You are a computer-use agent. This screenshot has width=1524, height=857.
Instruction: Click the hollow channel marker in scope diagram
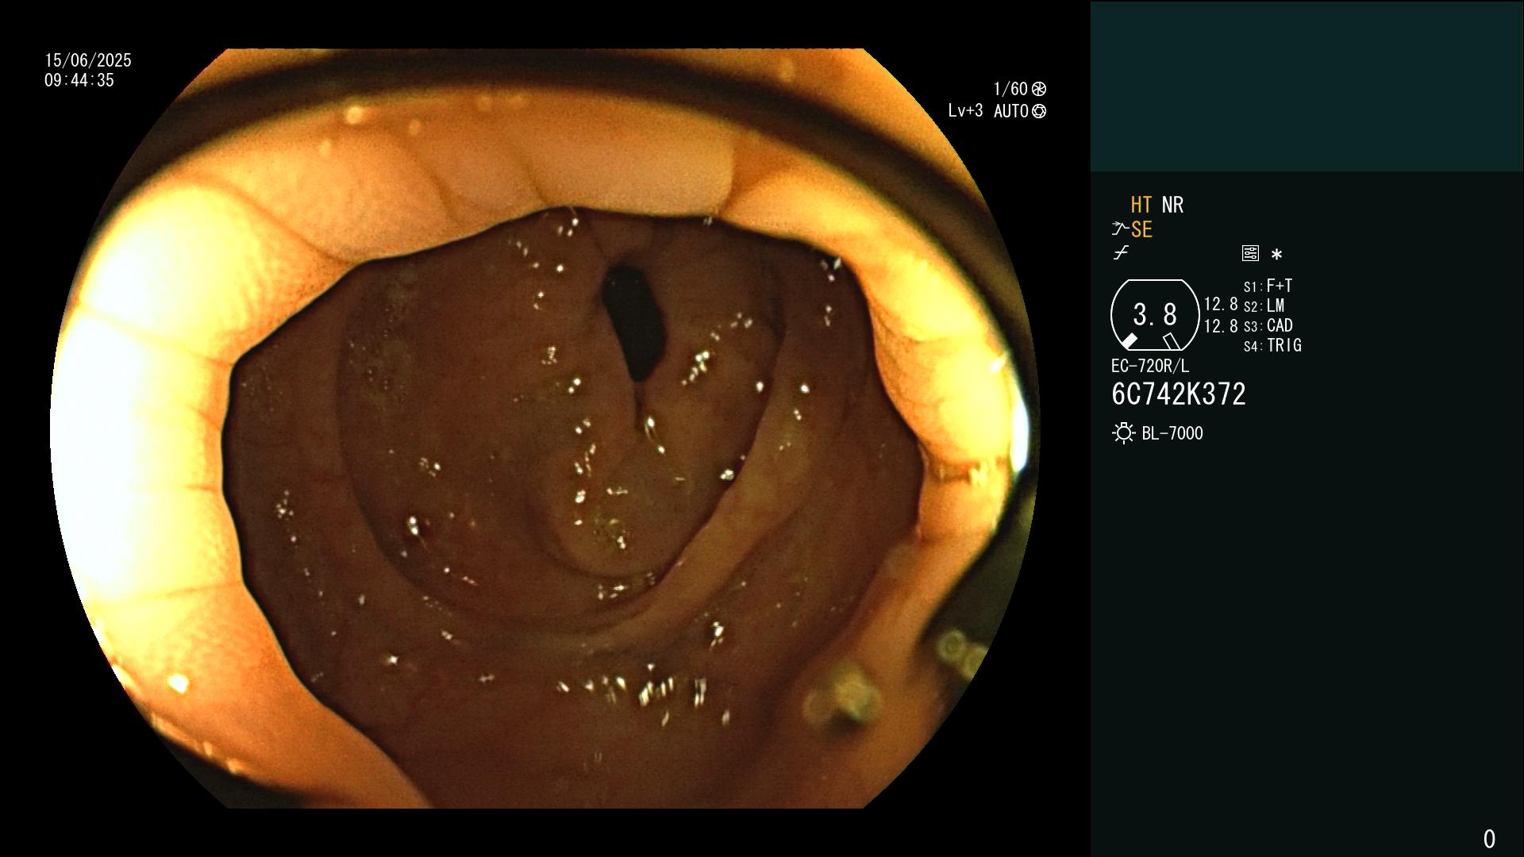1172,341
